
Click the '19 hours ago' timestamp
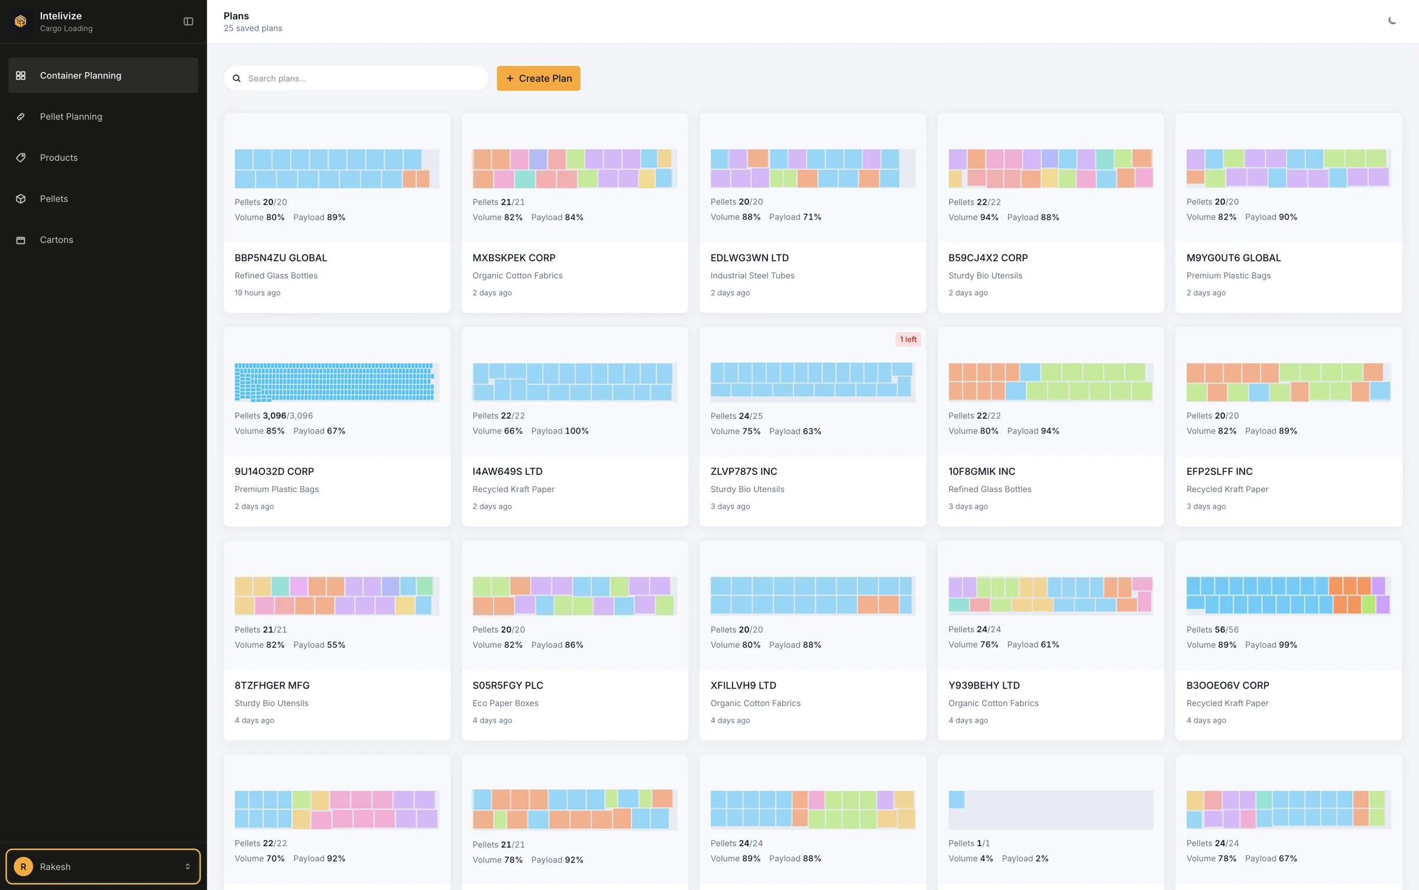pos(257,293)
